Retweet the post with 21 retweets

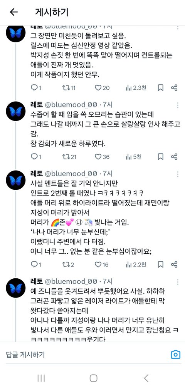pyautogui.click(x=69, y=157)
